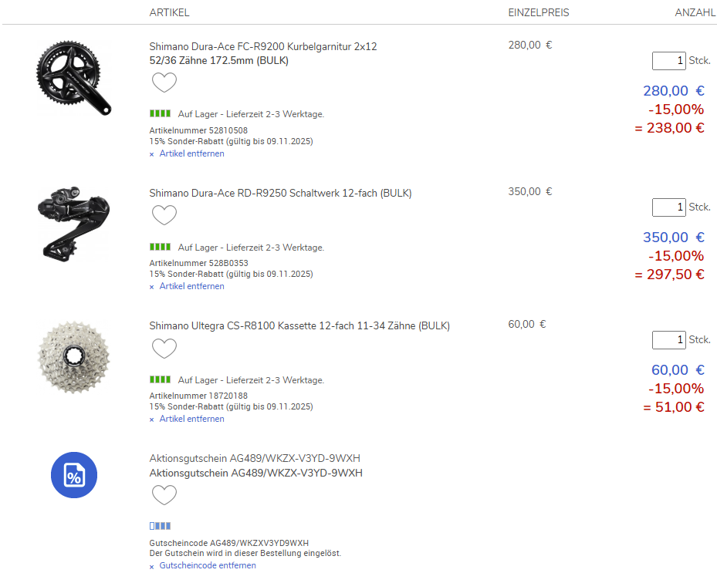This screenshot has height=573, width=717.
Task: Click quantity field for the Schaltwerk
Action: (668, 207)
